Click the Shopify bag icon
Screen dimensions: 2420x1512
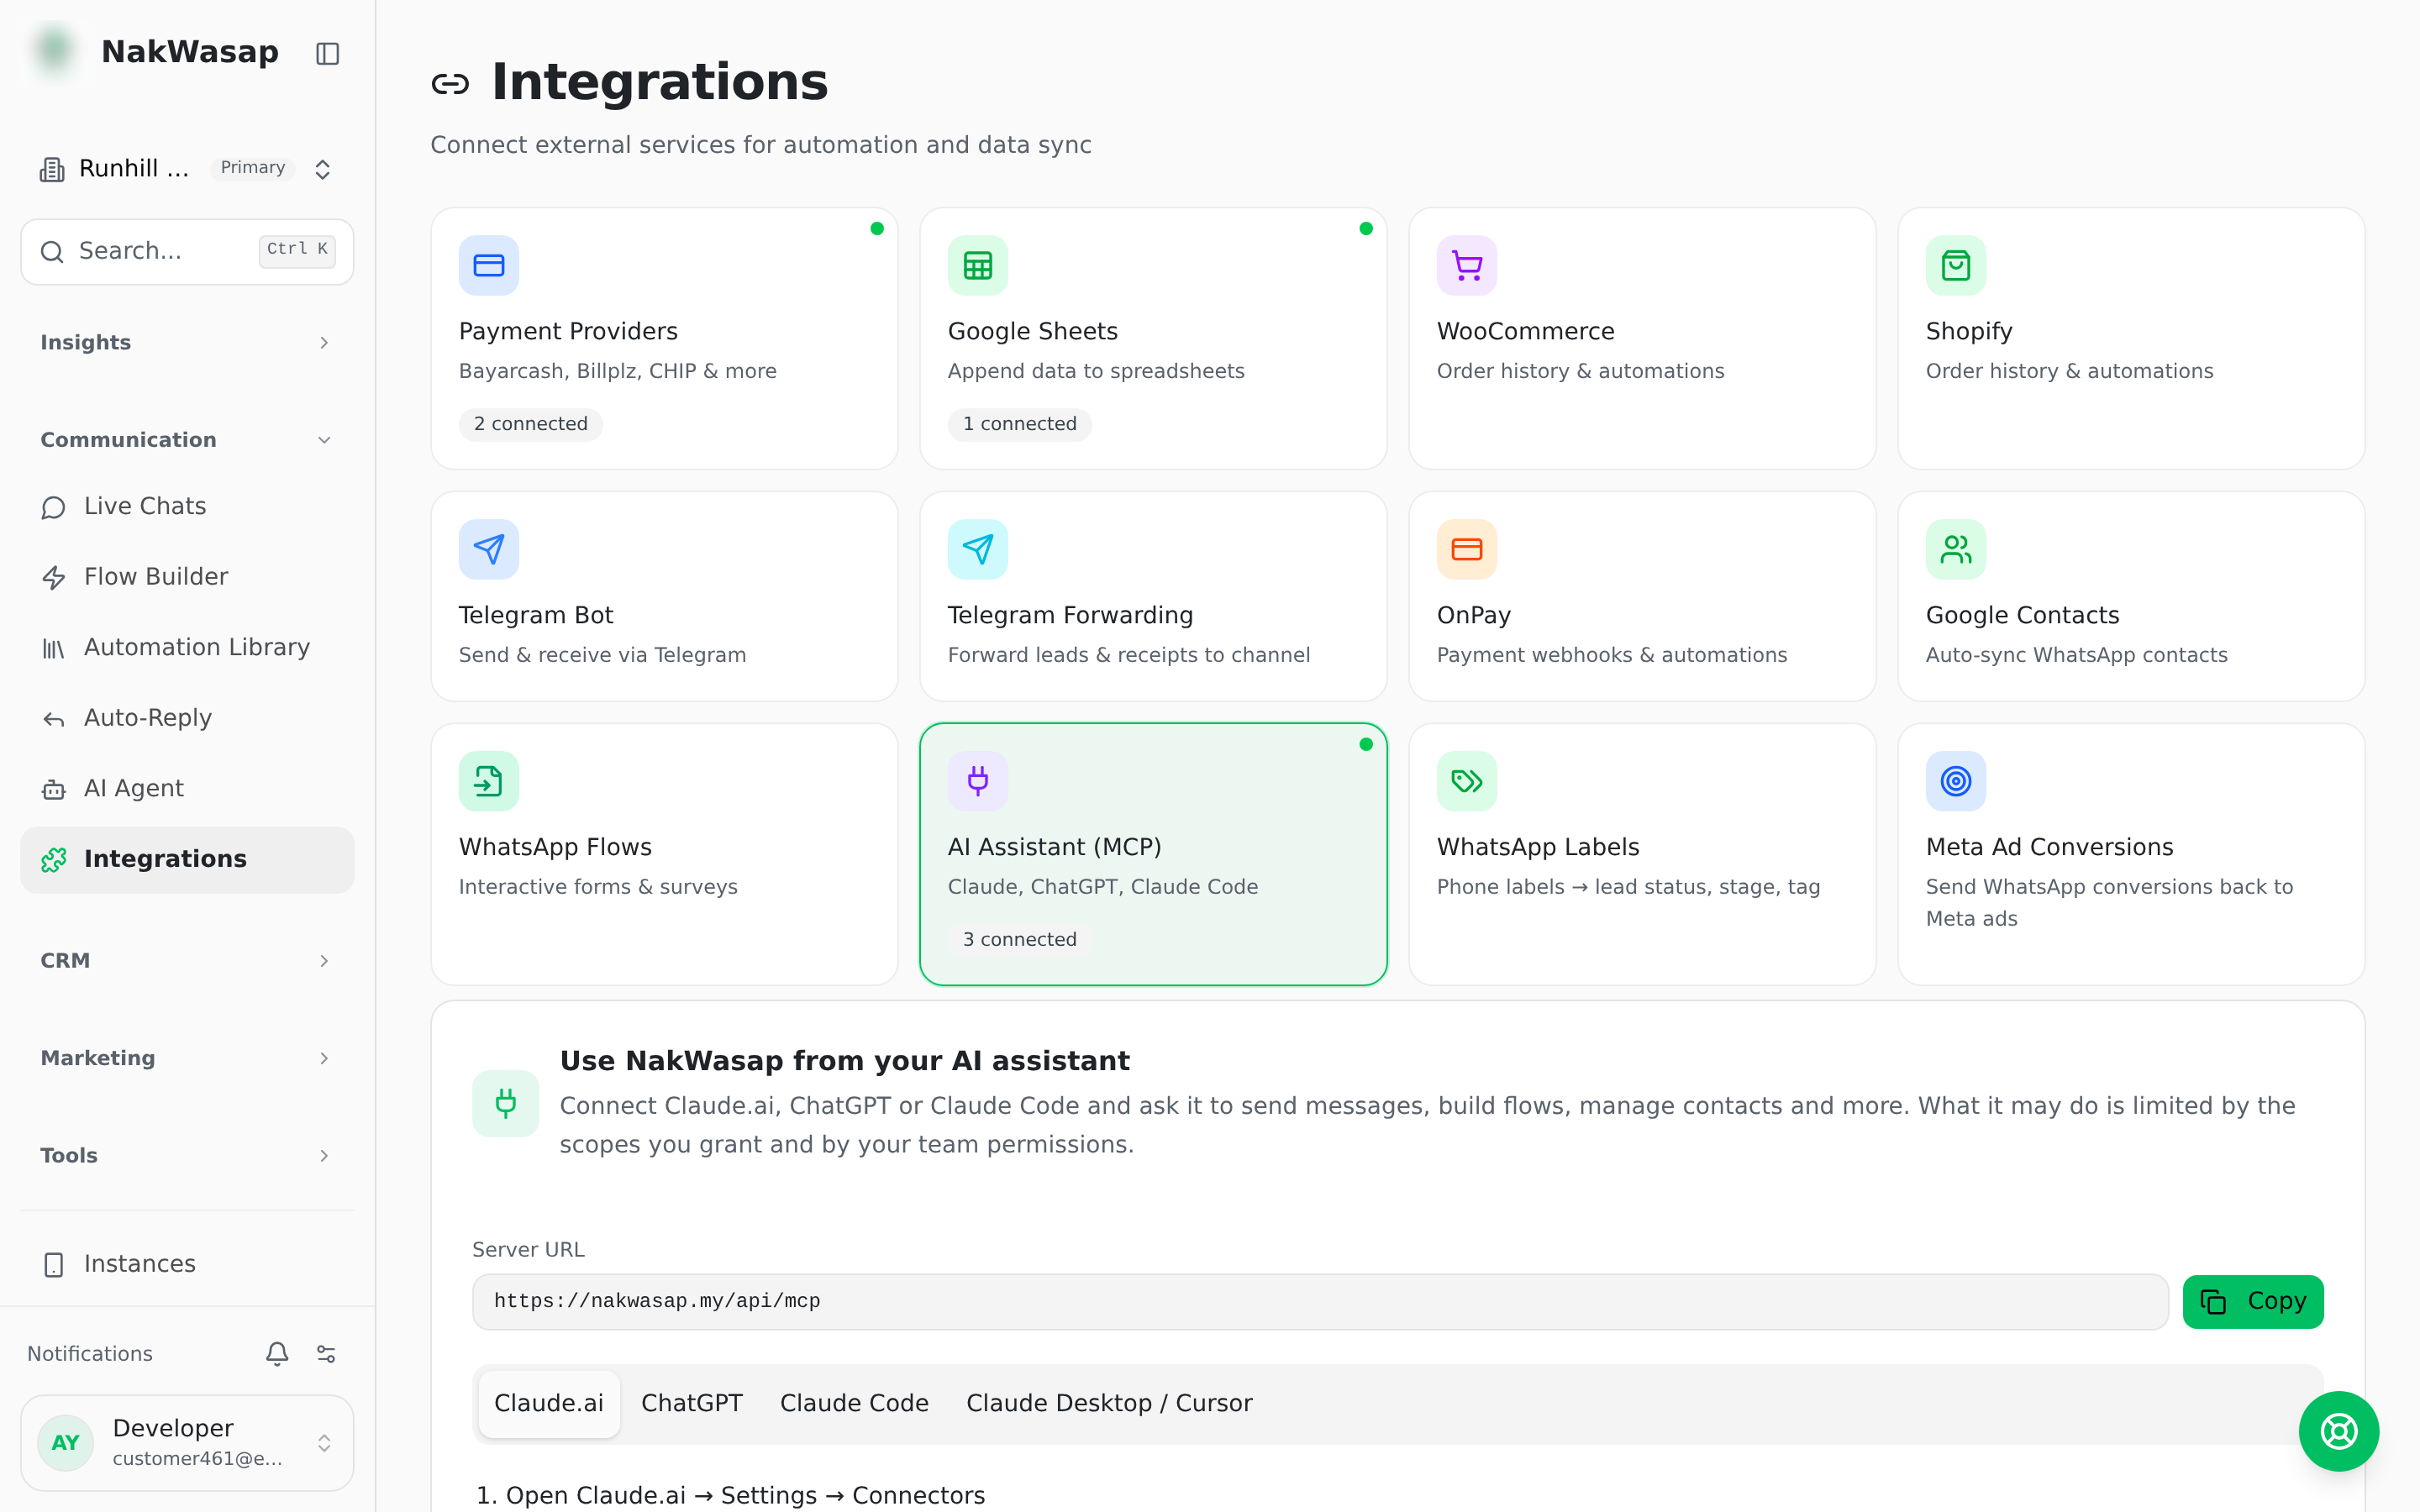point(1955,265)
